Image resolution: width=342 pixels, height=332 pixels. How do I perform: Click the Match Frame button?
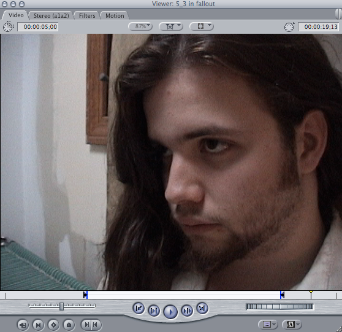pyautogui.click(x=23, y=325)
